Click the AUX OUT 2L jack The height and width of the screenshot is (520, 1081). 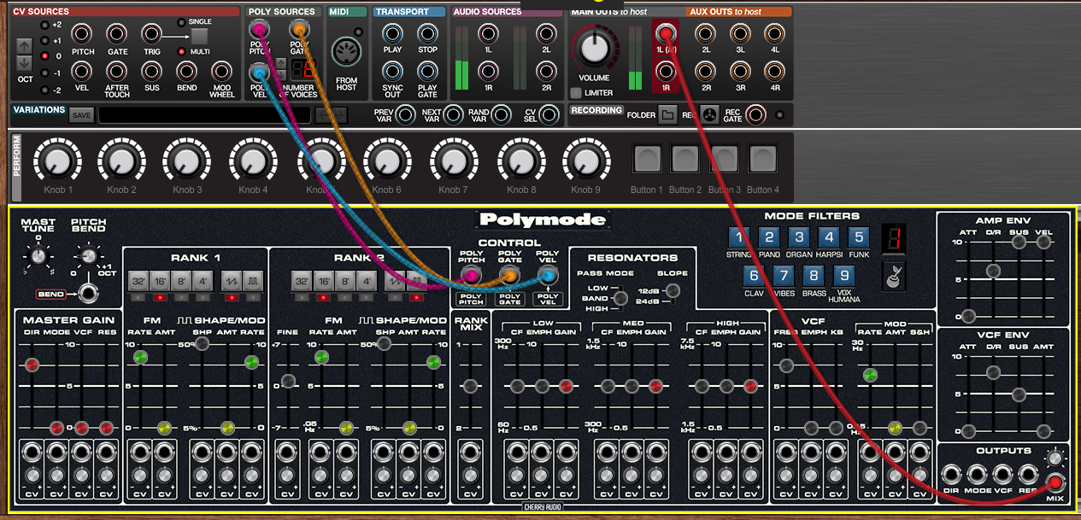point(706,34)
